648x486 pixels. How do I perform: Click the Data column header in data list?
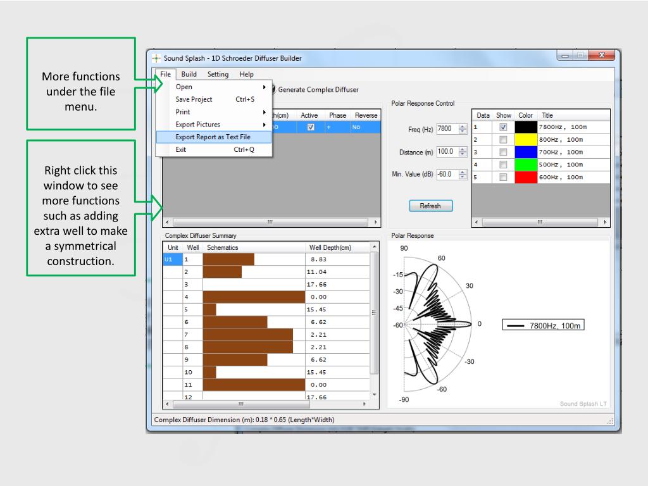click(482, 115)
